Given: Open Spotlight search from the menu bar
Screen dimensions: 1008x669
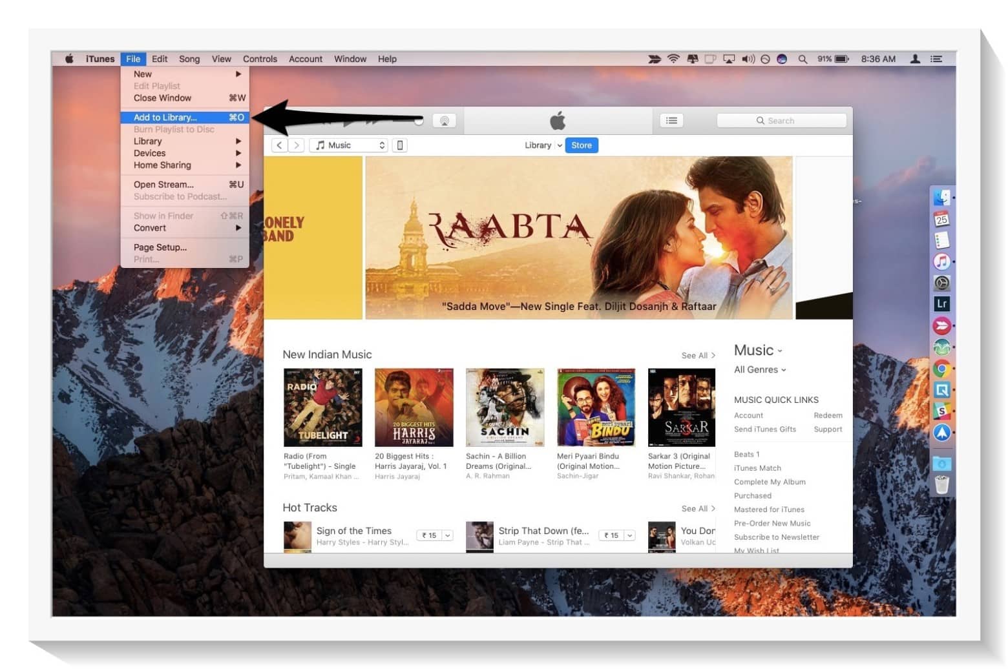Looking at the screenshot, I should pos(803,59).
